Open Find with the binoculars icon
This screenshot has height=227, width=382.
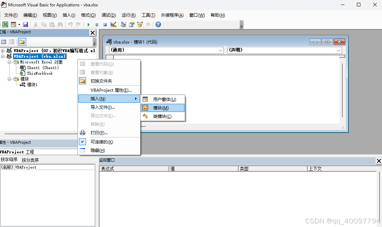(x=60, y=24)
